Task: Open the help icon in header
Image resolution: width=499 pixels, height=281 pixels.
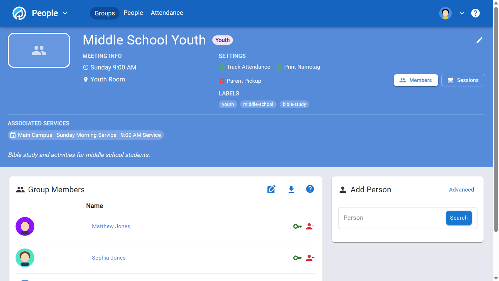Action: click(x=475, y=13)
